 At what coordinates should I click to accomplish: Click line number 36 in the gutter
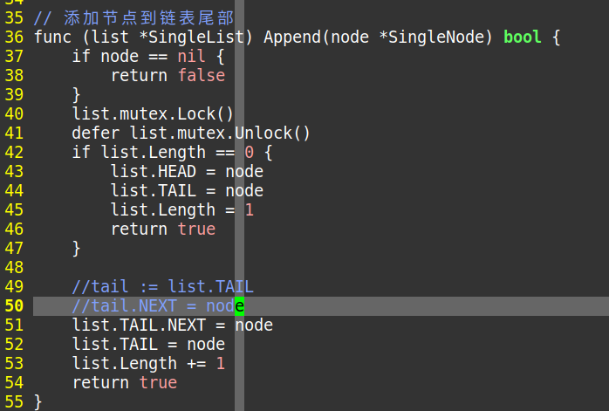point(14,38)
